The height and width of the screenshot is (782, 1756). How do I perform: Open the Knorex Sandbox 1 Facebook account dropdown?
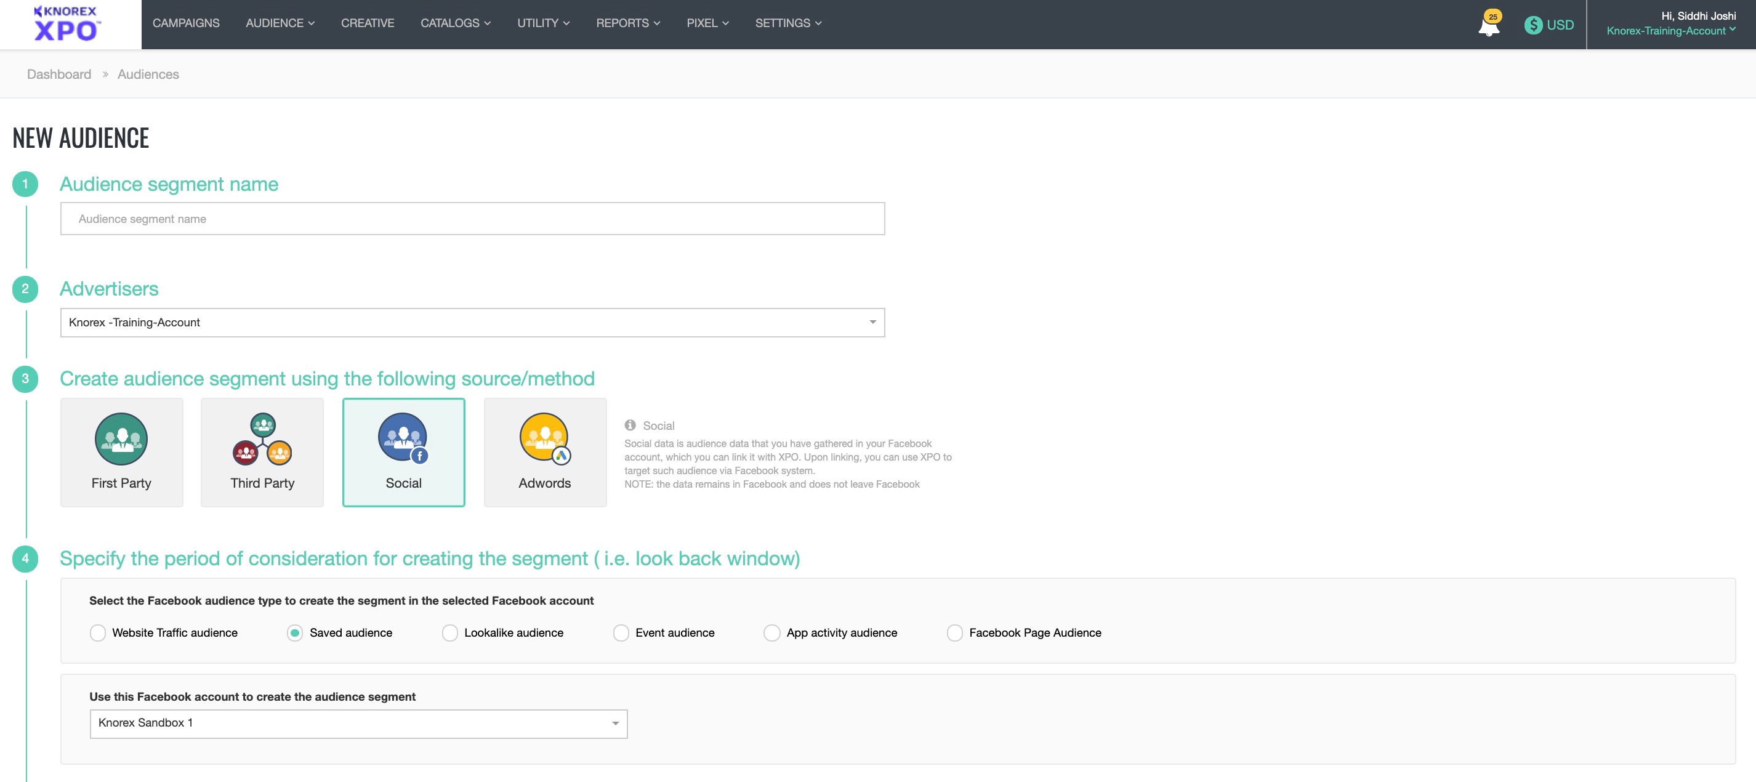point(358,724)
